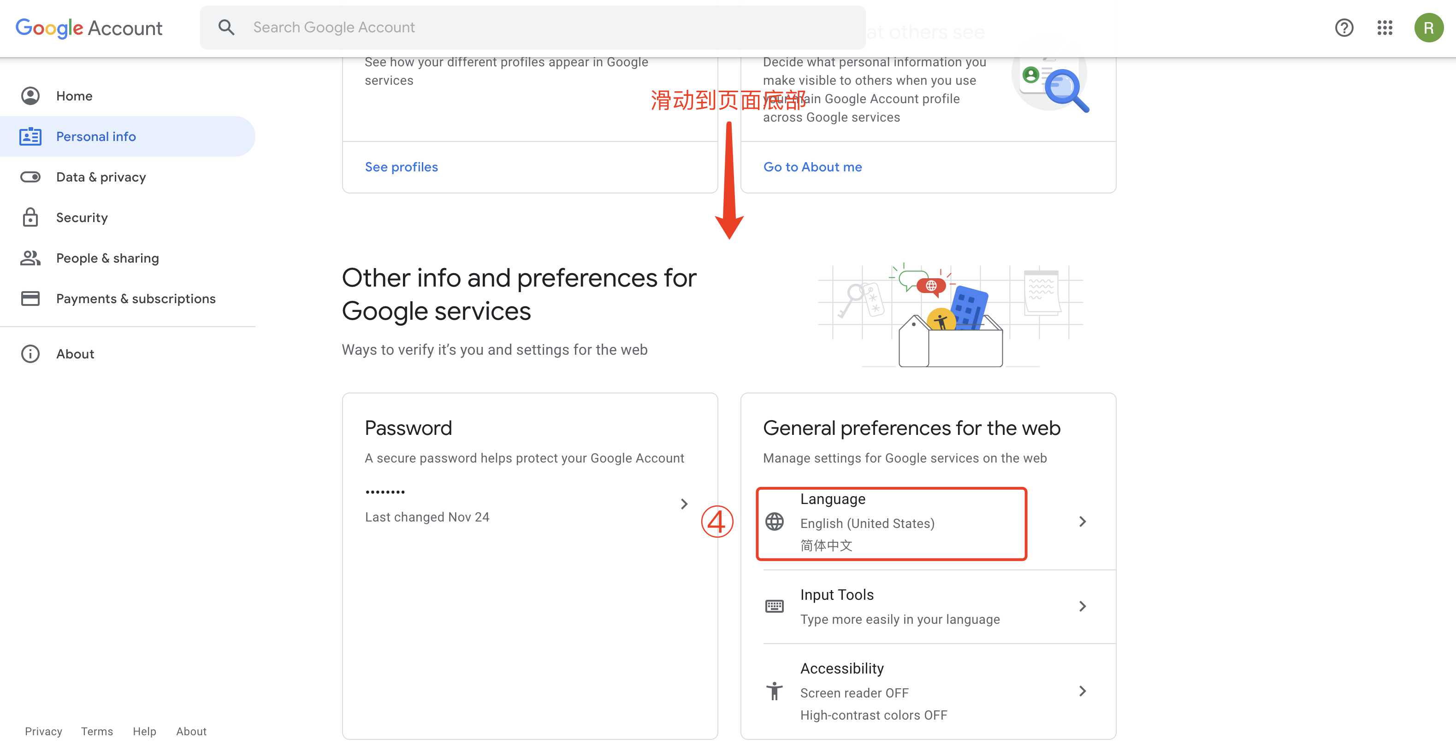Expand the Accessibility row chevron
This screenshot has width=1456, height=750.
click(x=1082, y=691)
